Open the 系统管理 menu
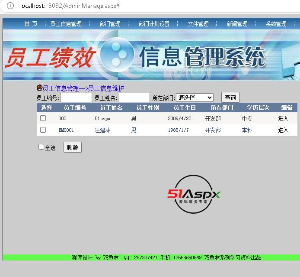The image size is (300, 277). pyautogui.click(x=276, y=24)
